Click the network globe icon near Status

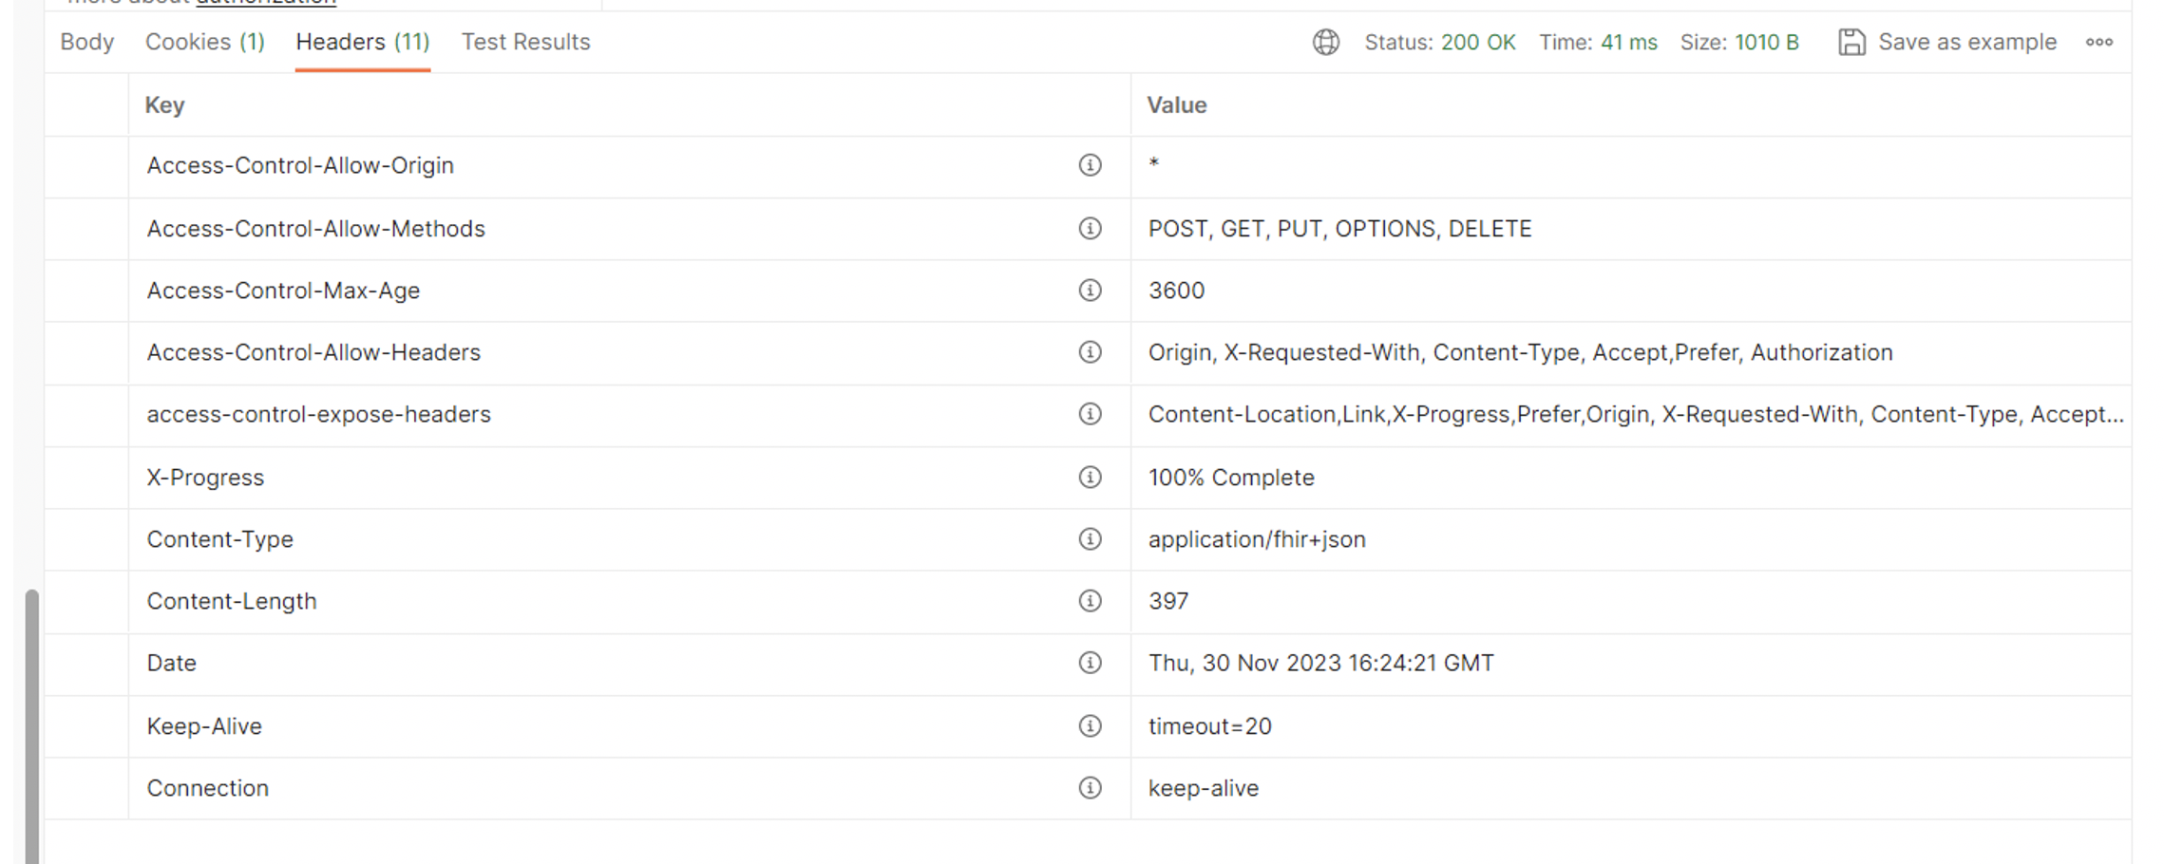tap(1326, 43)
